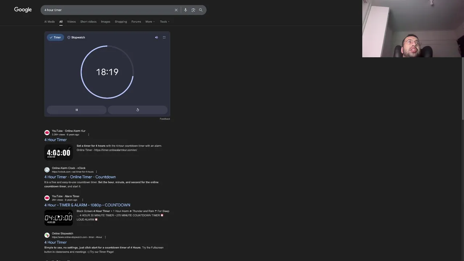Viewport: 464px width, 261px height.
Task: Open options for Online Alarm Kur result
Action: [x=88, y=135]
